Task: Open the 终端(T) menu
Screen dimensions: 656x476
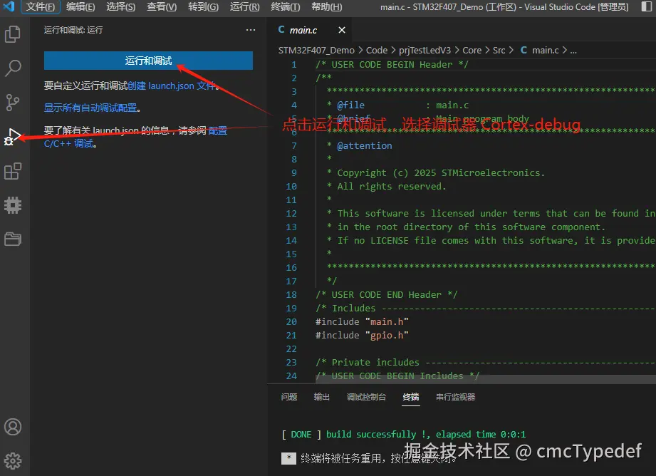Action: 286,6
